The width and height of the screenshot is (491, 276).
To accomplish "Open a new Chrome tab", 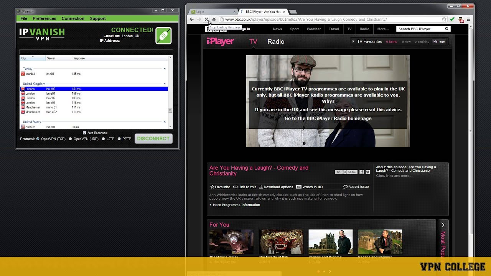I will click(x=293, y=12).
